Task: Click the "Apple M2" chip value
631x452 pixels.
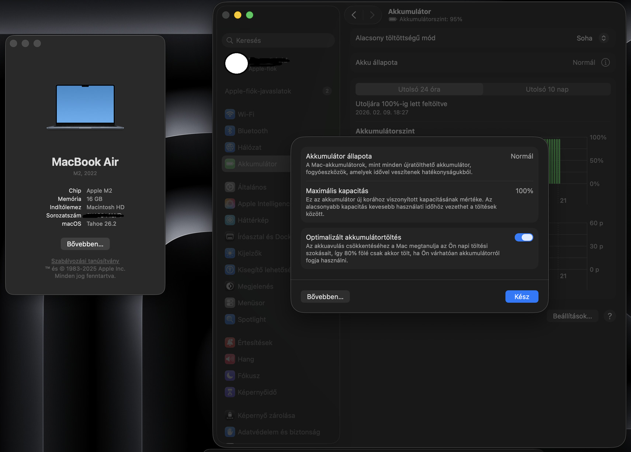Action: [x=99, y=191]
